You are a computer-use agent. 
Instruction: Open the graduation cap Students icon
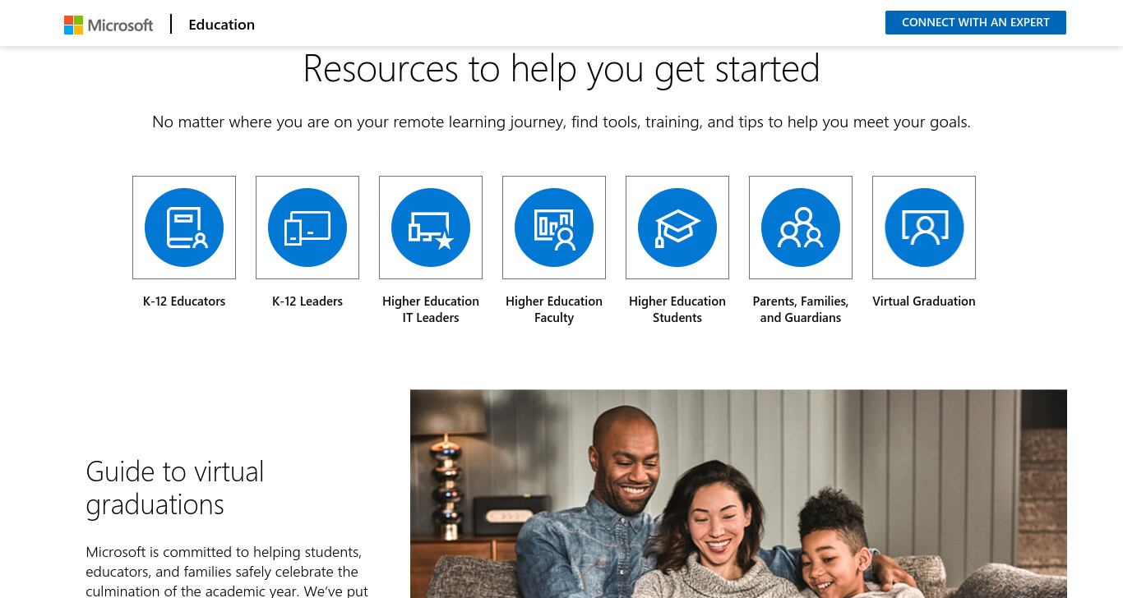click(x=677, y=228)
